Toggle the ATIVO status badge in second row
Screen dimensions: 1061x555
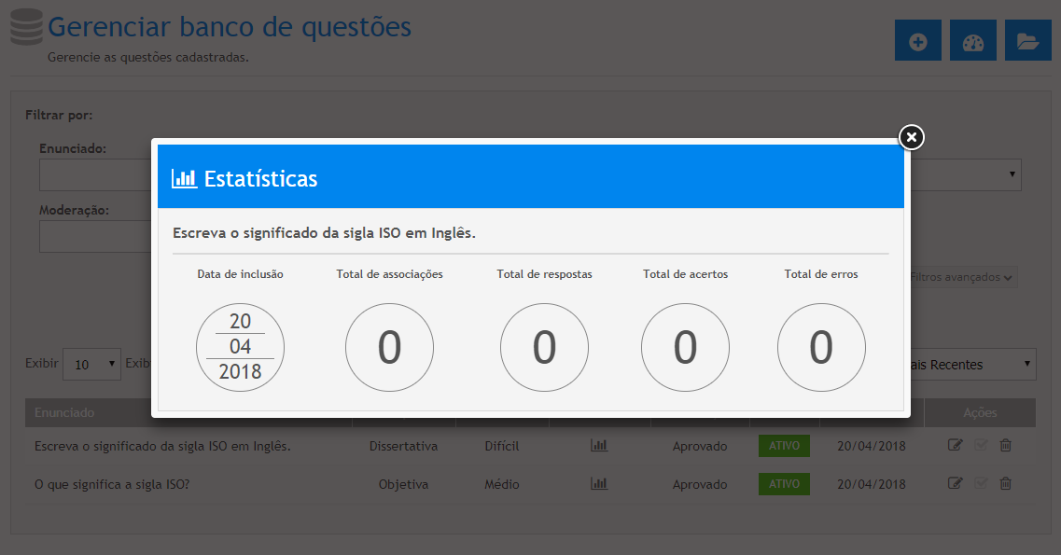[x=783, y=484]
